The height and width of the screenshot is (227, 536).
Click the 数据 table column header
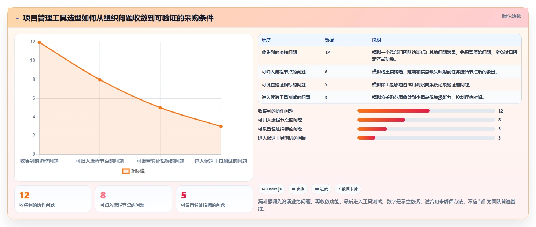pyautogui.click(x=329, y=40)
